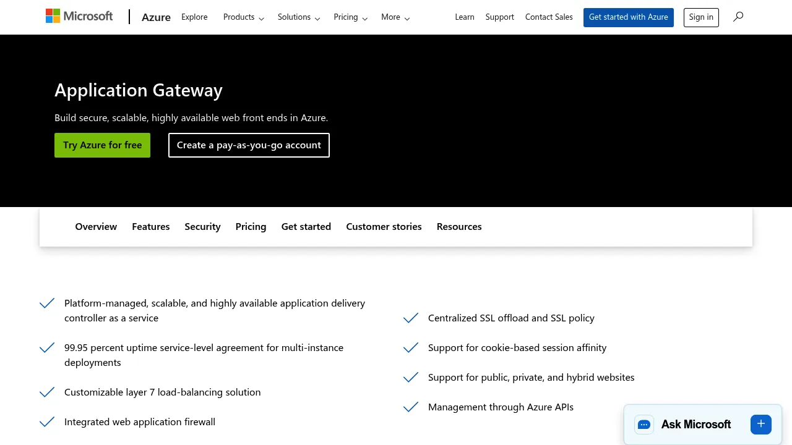
Task: Expand the Pricing dropdown in top navigation
Action: click(351, 17)
